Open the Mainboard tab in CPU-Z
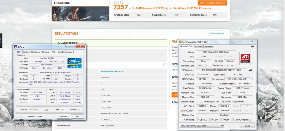Image resolution: width=285 pixels, height=131 pixels. coord(36,52)
